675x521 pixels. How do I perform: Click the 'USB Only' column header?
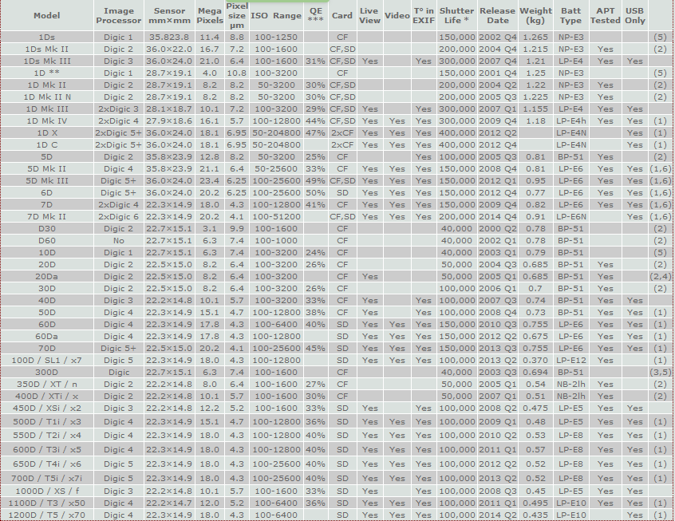pos(634,15)
